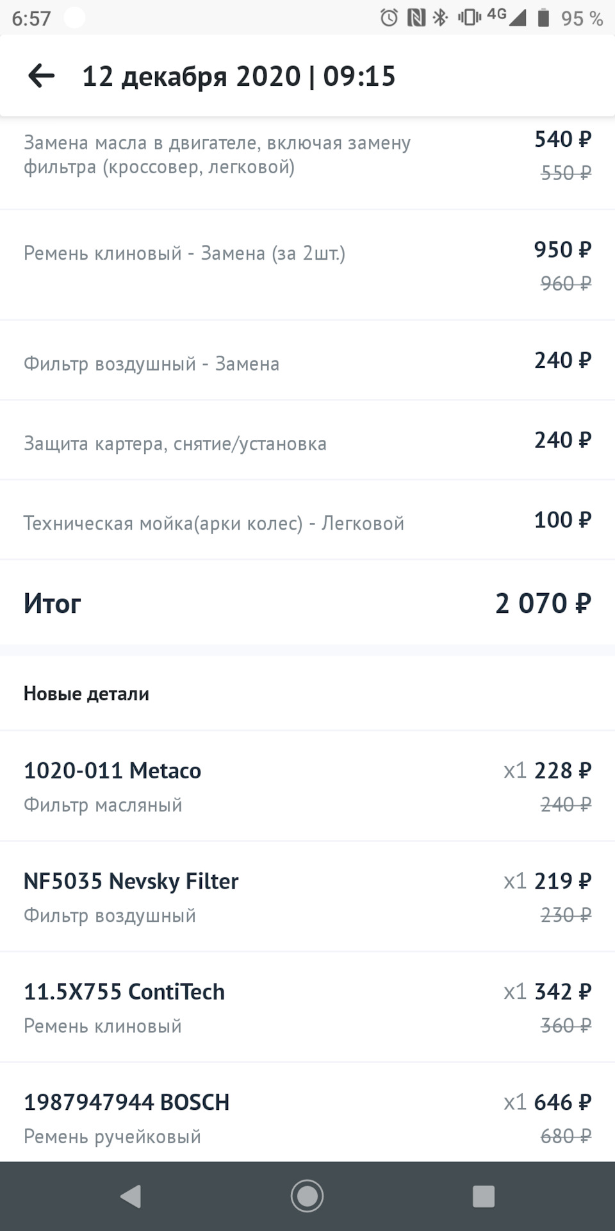Tap the Итог total 2 070 ₽ row
Viewport: 615px width, 1231px height.
tap(307, 603)
